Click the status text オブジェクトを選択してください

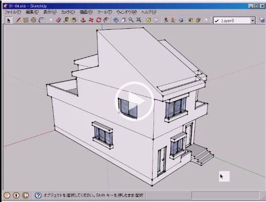69,195
